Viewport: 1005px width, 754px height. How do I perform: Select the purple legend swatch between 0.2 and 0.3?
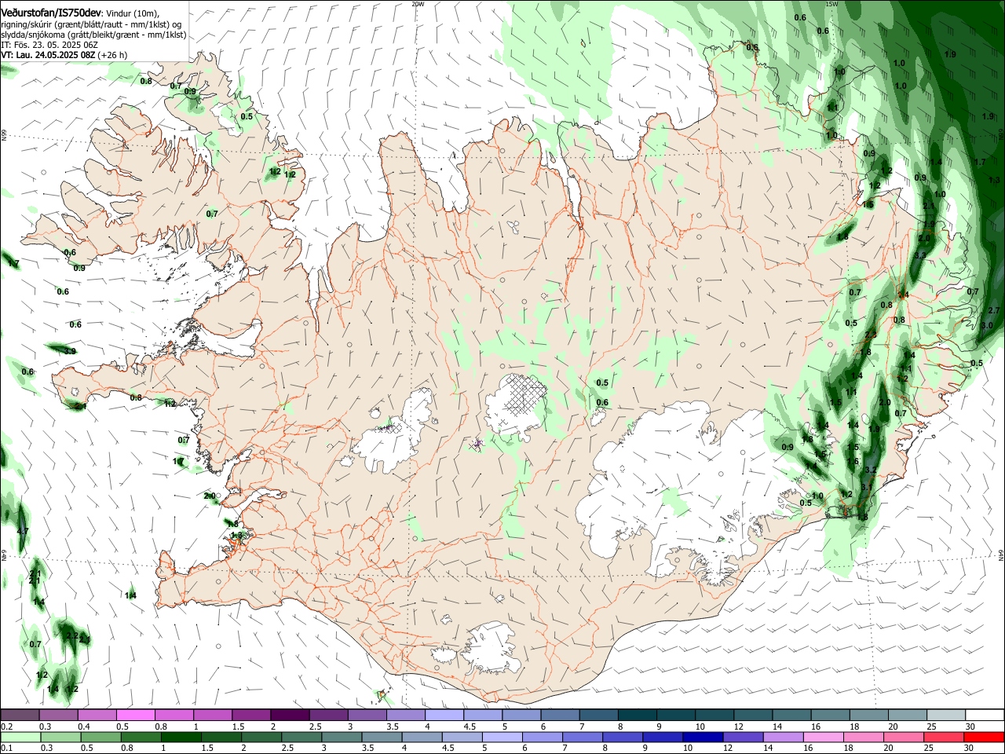point(20,715)
